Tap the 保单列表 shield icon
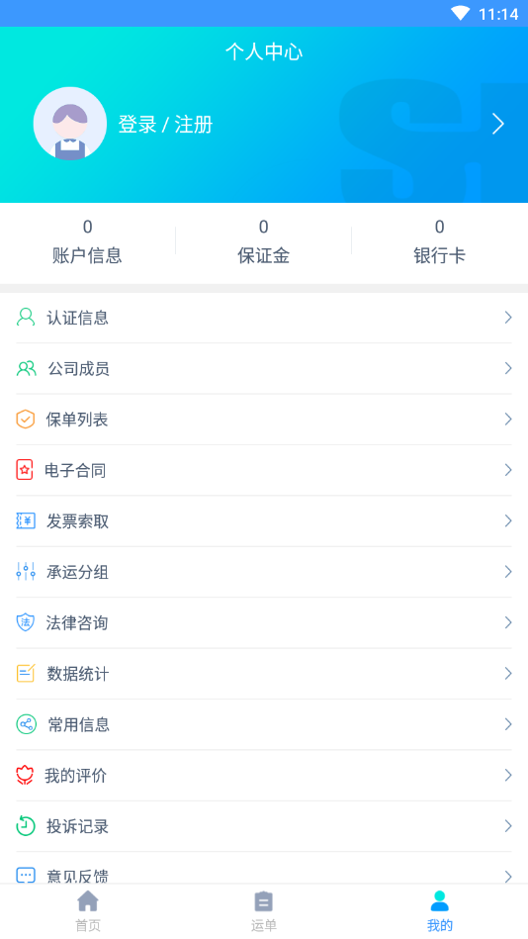The height and width of the screenshot is (939, 528). pos(25,420)
